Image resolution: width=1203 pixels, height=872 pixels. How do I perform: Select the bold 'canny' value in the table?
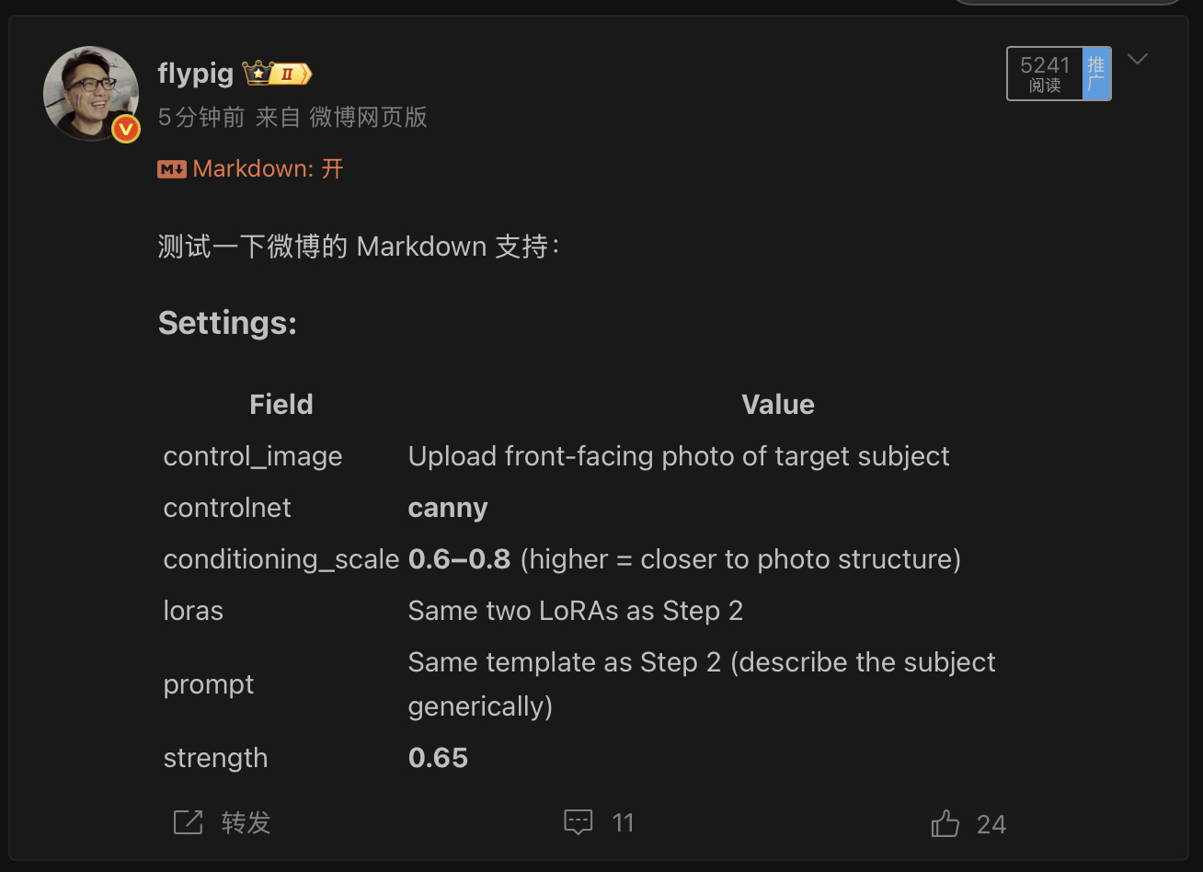coord(448,507)
